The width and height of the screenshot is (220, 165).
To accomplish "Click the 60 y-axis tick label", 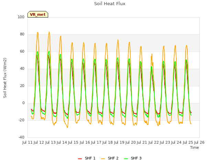I will tap(22, 51).
